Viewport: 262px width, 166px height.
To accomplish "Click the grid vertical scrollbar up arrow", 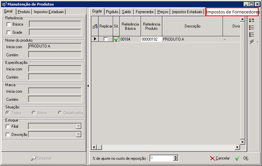I will pyautogui.click(x=242, y=19).
